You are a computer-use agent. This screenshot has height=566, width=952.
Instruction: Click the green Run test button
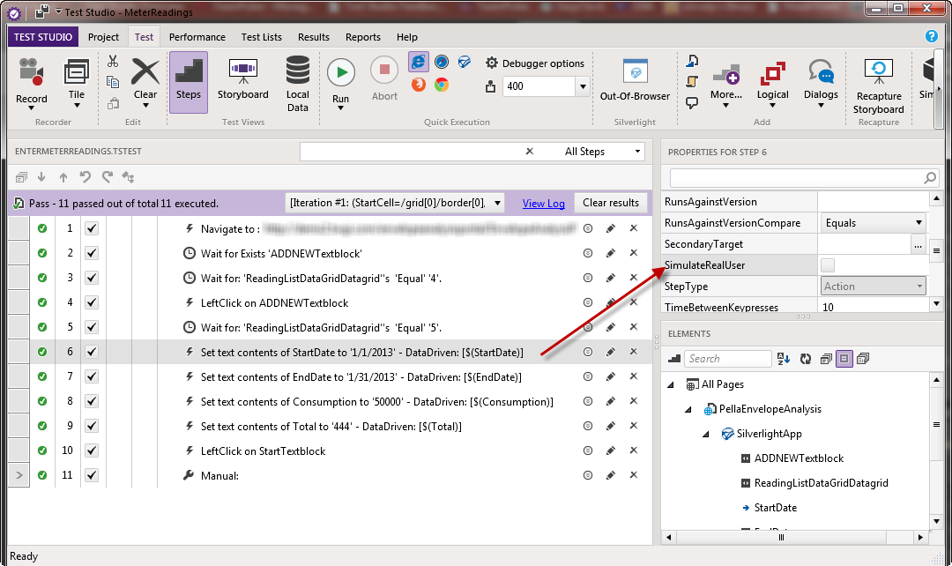[340, 71]
